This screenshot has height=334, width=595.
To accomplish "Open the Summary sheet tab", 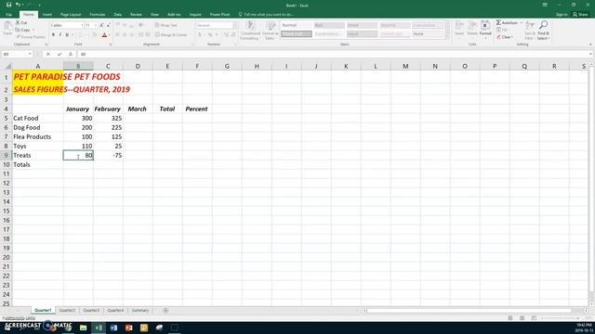I will coord(140,310).
